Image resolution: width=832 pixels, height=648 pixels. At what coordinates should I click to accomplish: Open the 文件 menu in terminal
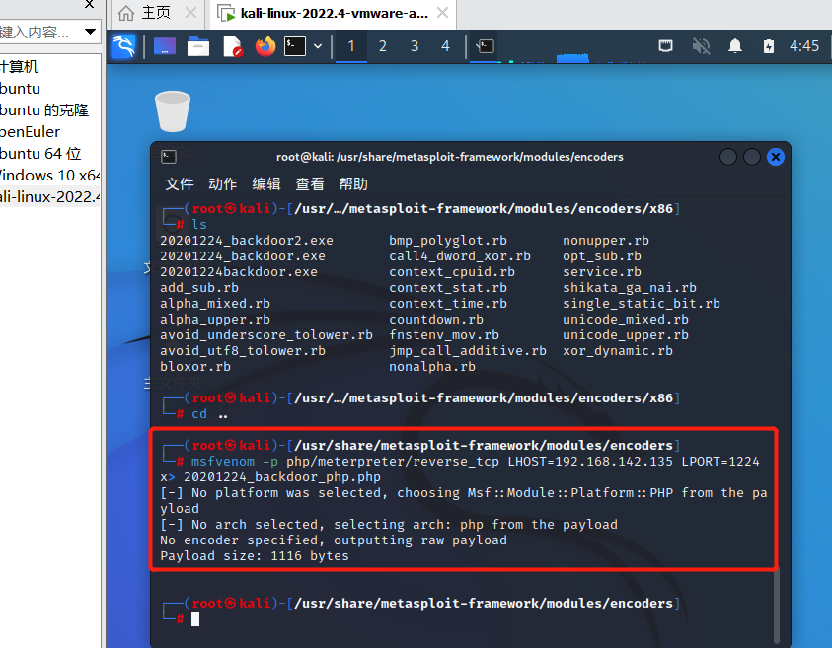tap(180, 184)
